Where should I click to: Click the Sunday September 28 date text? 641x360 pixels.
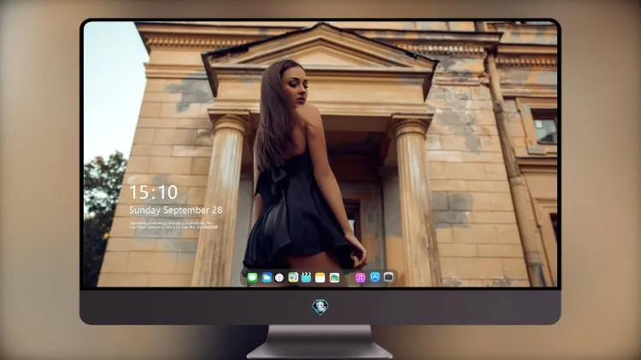(176, 210)
